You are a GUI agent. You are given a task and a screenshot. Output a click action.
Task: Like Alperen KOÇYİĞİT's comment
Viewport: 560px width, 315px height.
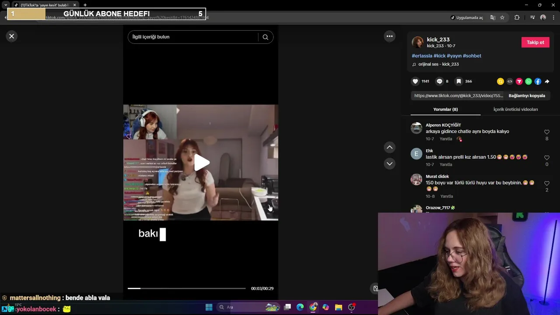546,132
